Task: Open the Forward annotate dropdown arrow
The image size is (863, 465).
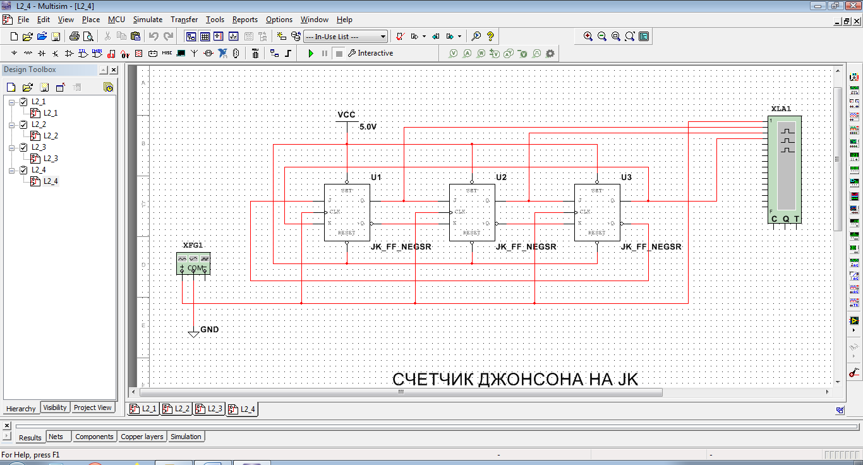Action: pyautogui.click(x=459, y=37)
